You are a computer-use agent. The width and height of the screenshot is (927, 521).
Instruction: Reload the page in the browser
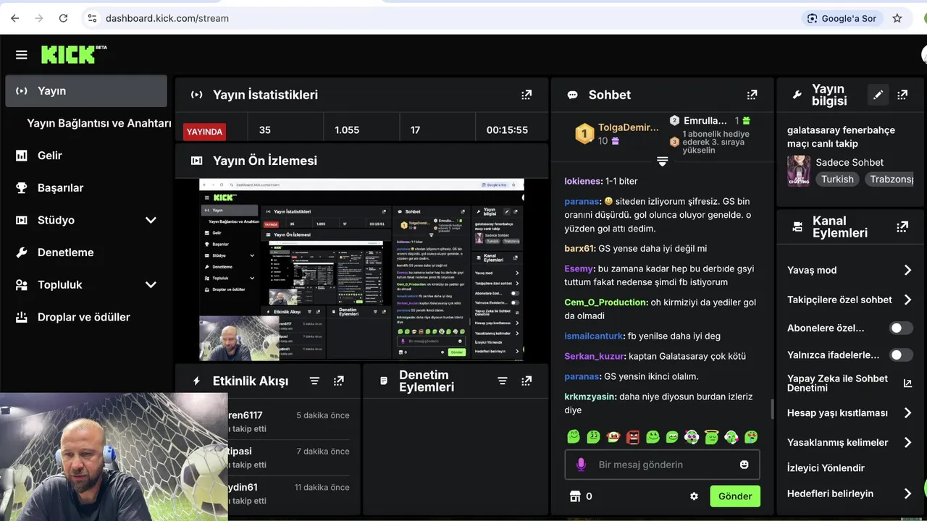63,18
